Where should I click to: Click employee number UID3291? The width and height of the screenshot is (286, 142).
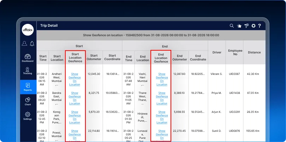click(234, 112)
